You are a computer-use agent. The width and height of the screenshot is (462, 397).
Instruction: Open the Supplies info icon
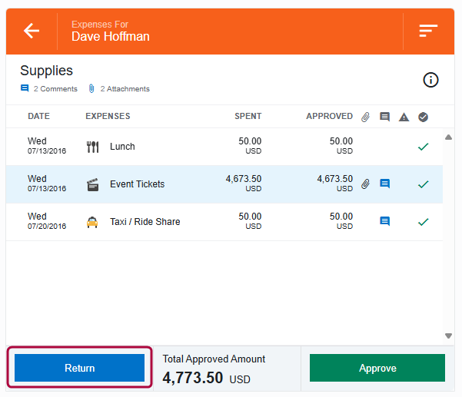430,80
